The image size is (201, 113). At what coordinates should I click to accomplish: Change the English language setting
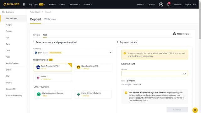187,4
